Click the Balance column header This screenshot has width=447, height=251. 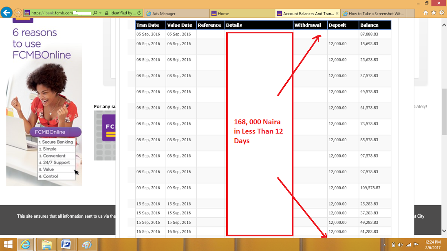(375, 25)
